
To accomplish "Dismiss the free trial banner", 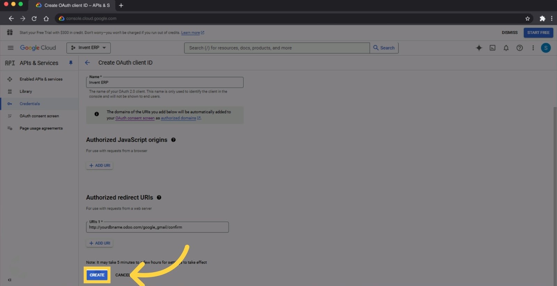I will (510, 33).
